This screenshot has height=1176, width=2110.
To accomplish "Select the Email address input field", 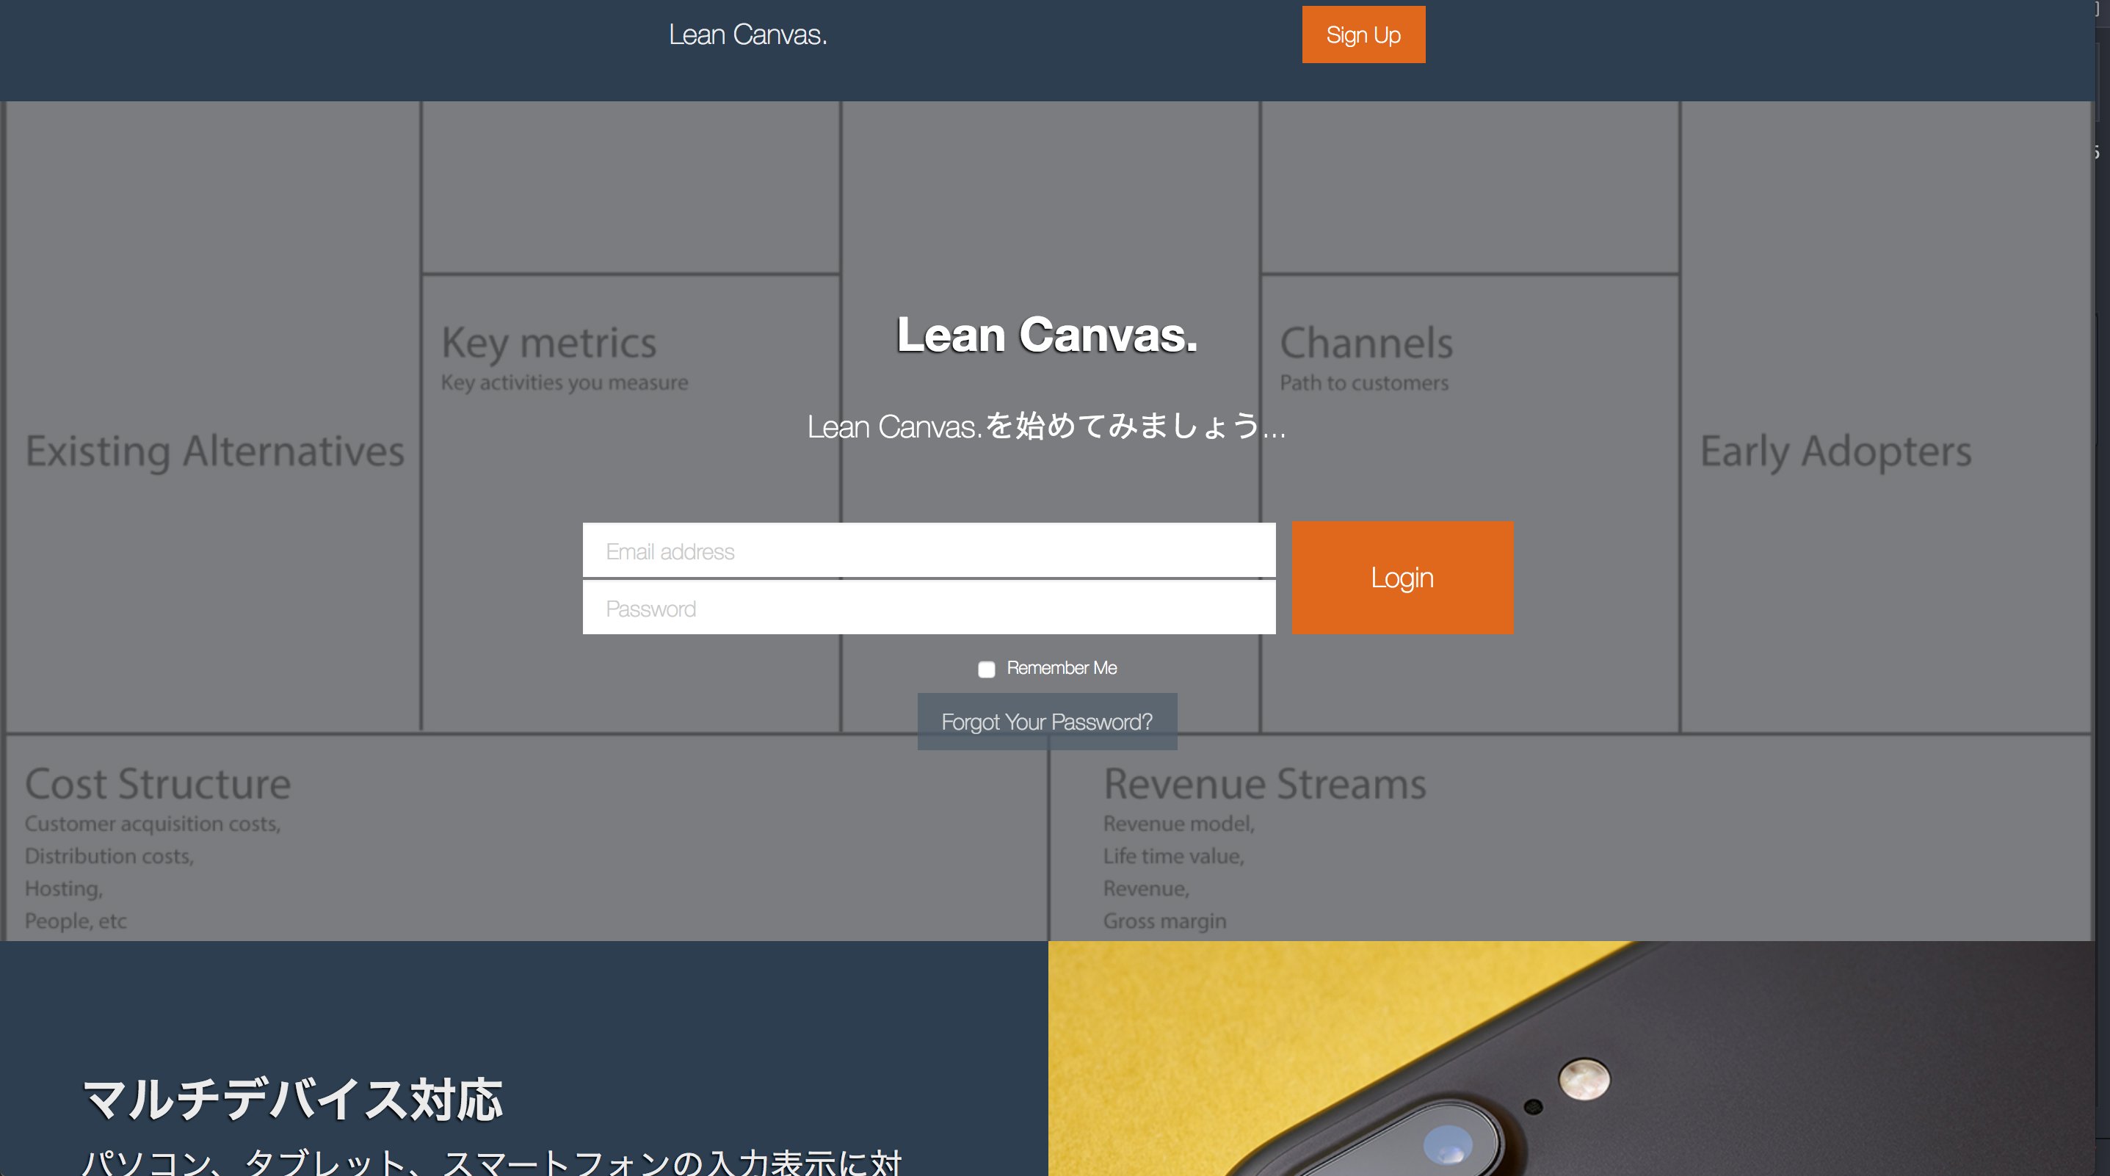I will [x=928, y=551].
